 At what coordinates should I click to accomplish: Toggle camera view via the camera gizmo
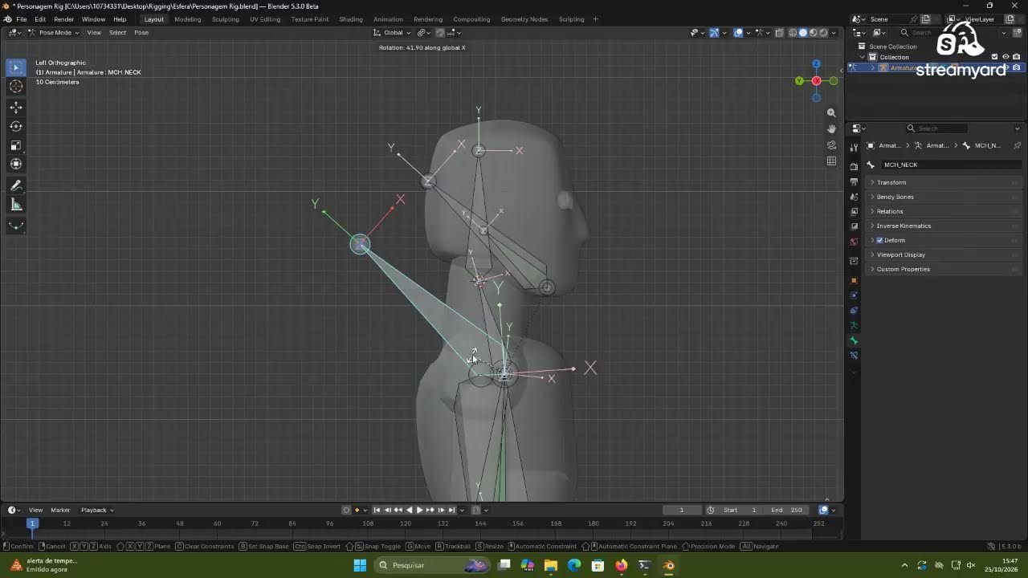click(831, 145)
